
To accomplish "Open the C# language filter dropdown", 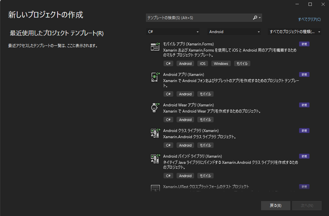I will coord(173,32).
